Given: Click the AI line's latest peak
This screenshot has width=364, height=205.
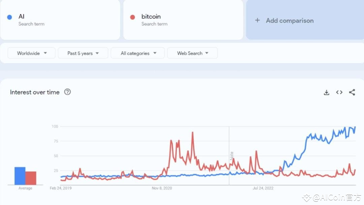Looking at the screenshot, I should click(x=355, y=127).
